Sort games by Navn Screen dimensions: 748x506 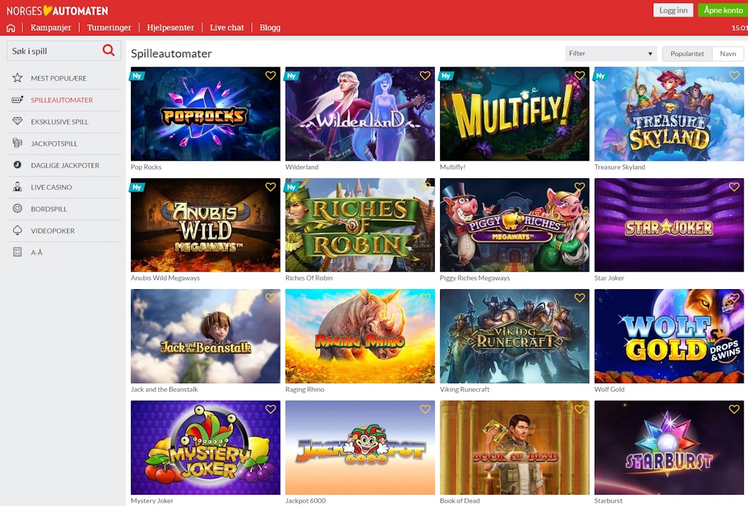click(728, 54)
